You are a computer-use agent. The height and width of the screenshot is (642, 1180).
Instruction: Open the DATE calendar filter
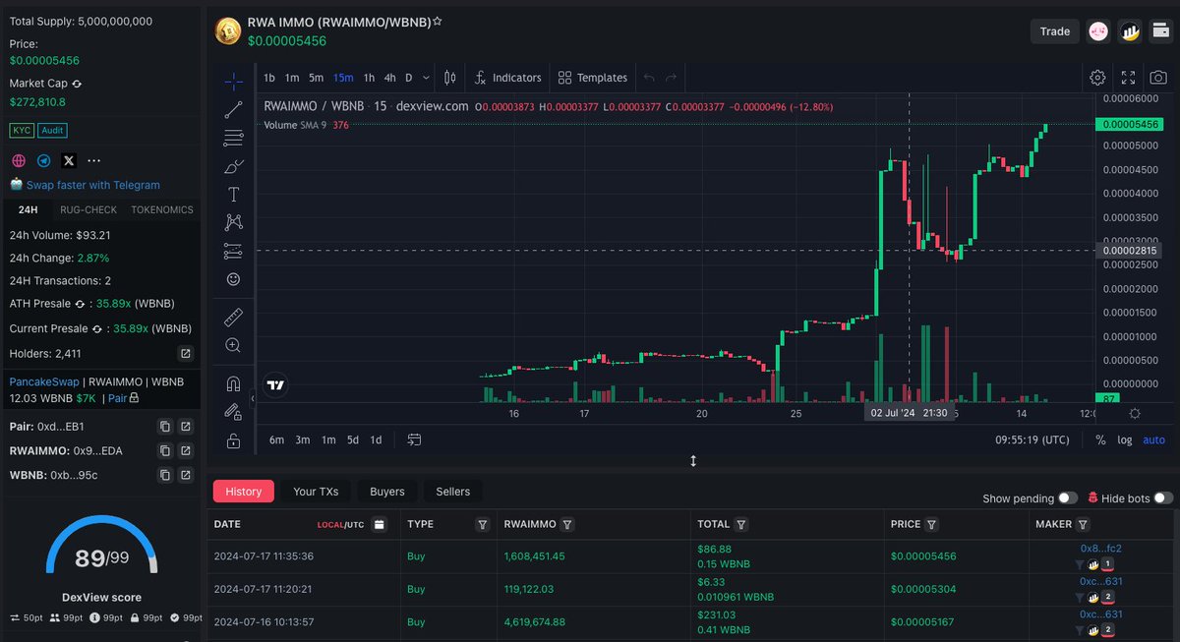[380, 525]
